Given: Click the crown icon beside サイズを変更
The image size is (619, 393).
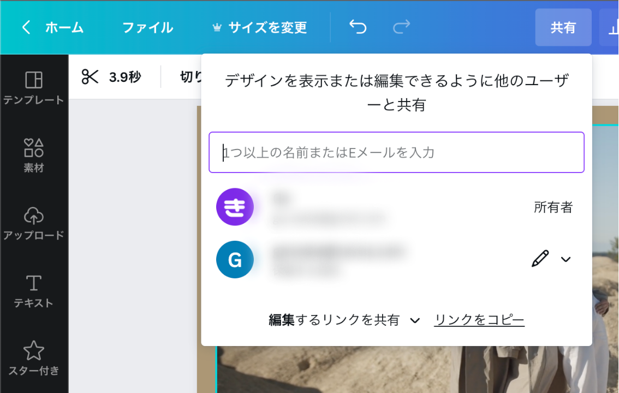Looking at the screenshot, I should point(217,28).
